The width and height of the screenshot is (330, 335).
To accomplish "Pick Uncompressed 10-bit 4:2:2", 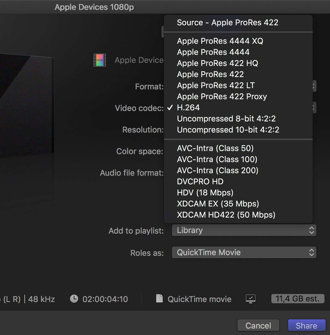I will [x=238, y=130].
